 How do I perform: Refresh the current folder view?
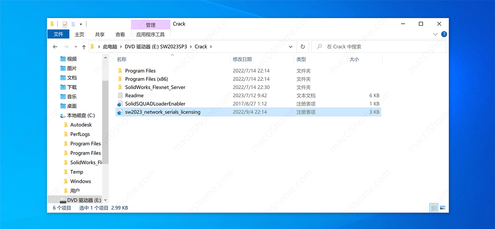click(303, 47)
